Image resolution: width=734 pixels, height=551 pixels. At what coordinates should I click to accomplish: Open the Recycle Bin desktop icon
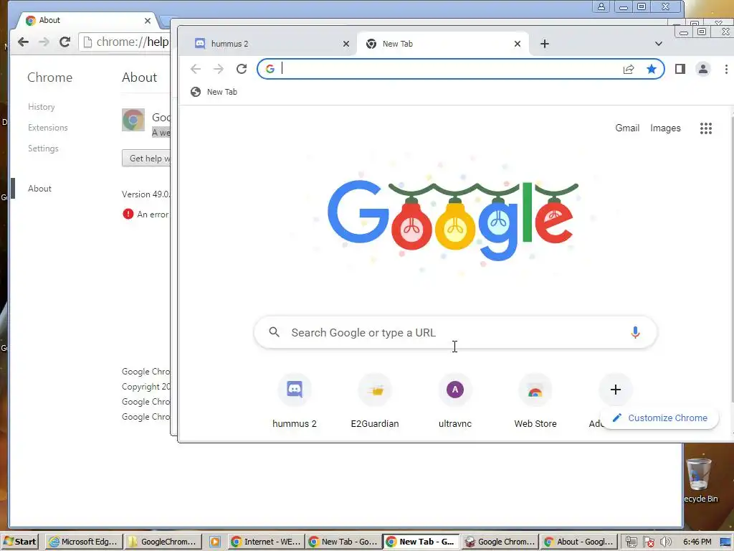[700, 480]
